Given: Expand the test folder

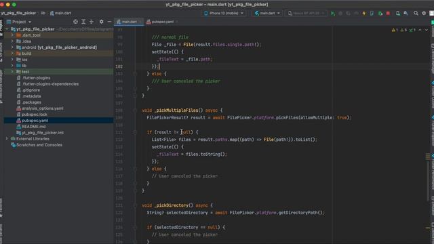Looking at the screenshot, I should pos(12,72).
